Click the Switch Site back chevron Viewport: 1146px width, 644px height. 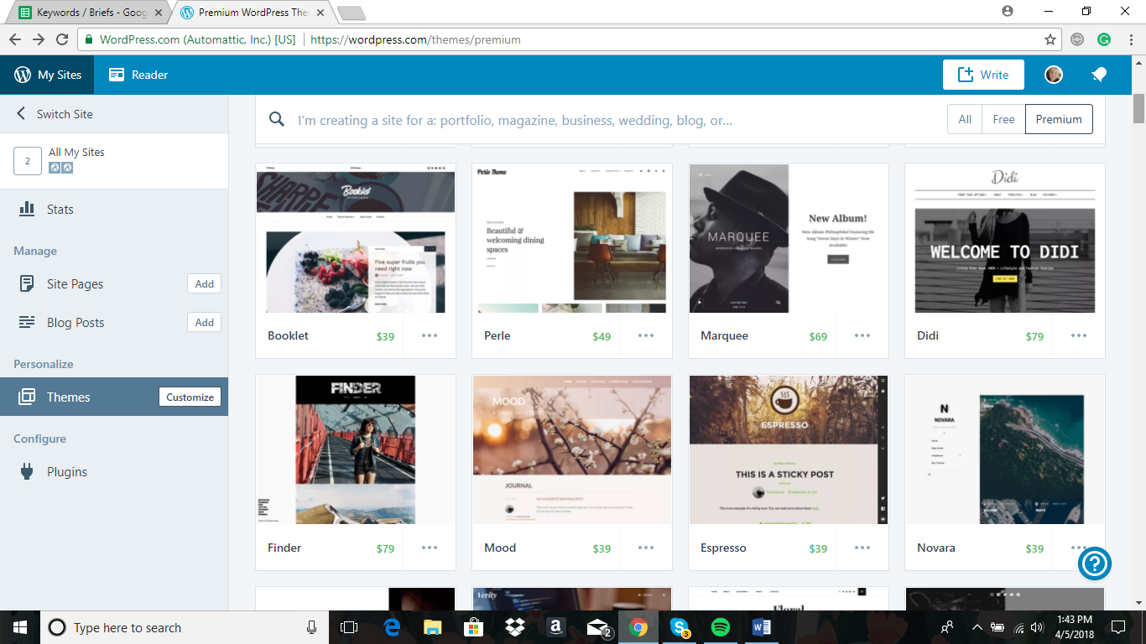pos(21,114)
